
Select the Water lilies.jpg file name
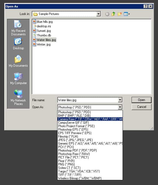tap(46, 40)
